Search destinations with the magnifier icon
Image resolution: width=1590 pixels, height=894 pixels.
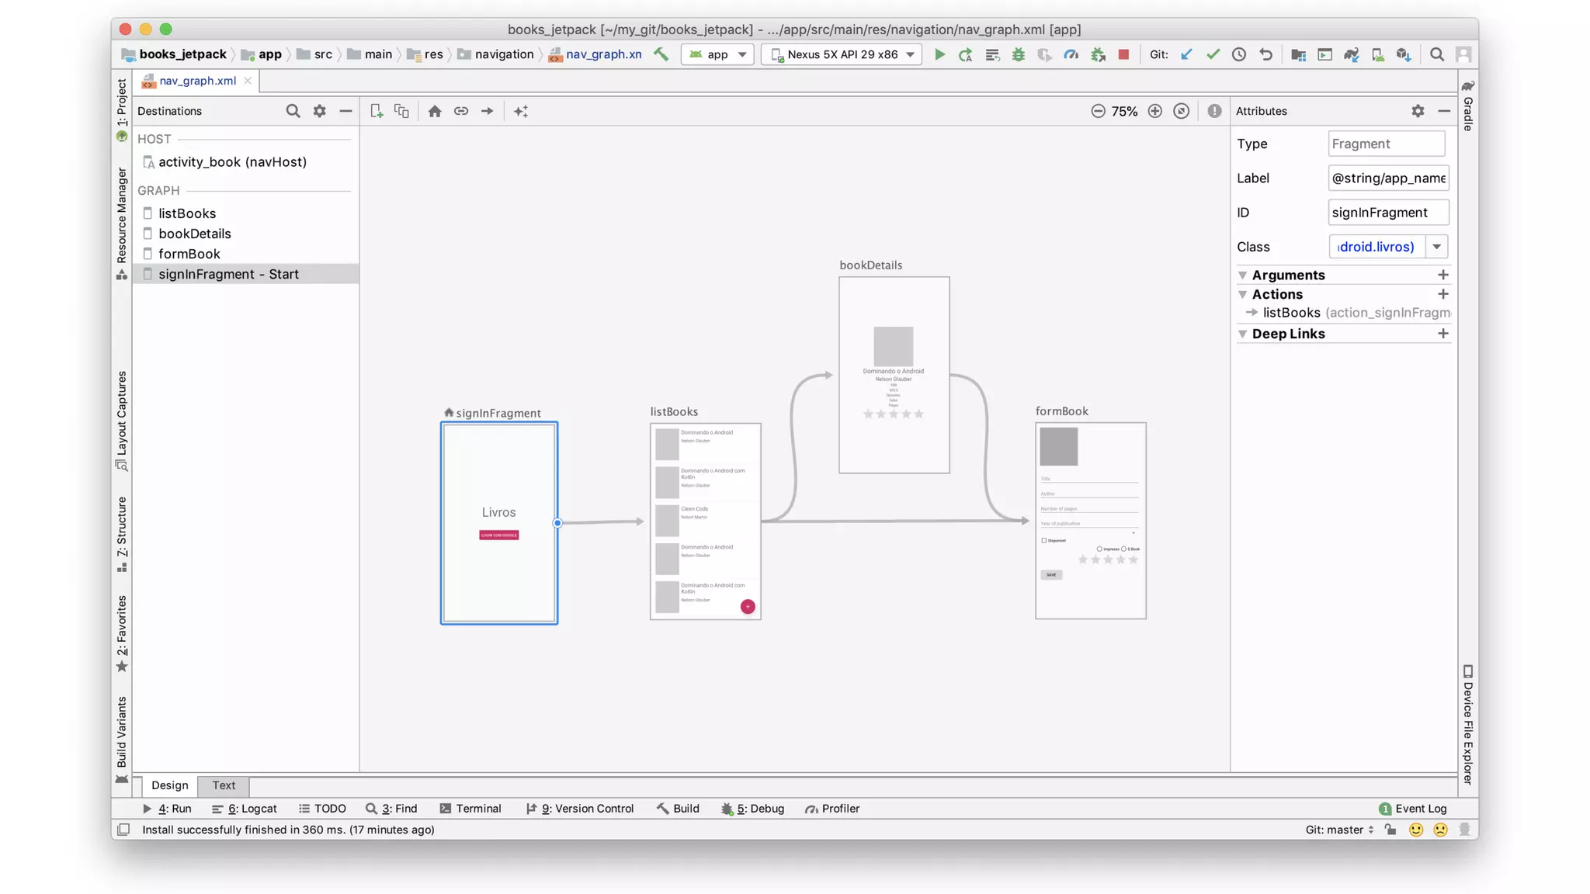(x=293, y=111)
